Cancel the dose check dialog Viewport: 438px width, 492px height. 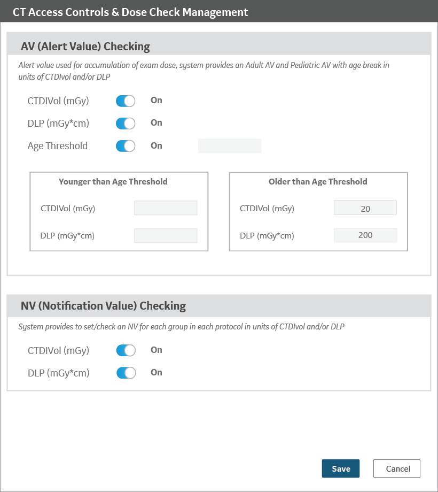point(397,468)
